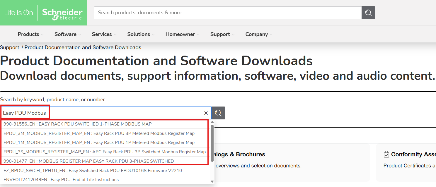Select suggestion 990-91556_EN Switched 1-Phase Modbus Map
Image resolution: width=436 pixels, height=187 pixels.
coord(105,124)
